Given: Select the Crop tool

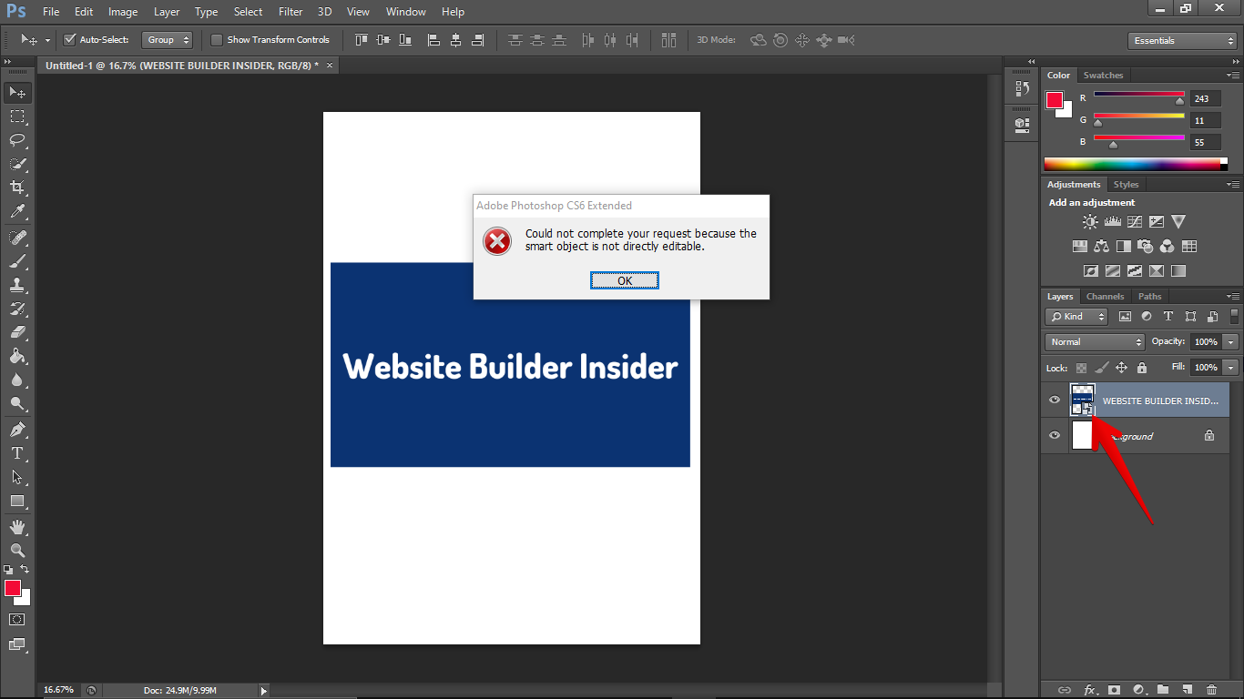Looking at the screenshot, I should point(17,187).
